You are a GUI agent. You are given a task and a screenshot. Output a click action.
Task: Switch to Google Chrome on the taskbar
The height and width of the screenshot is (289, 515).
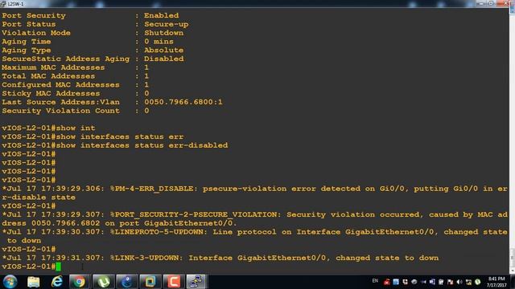(x=79, y=282)
